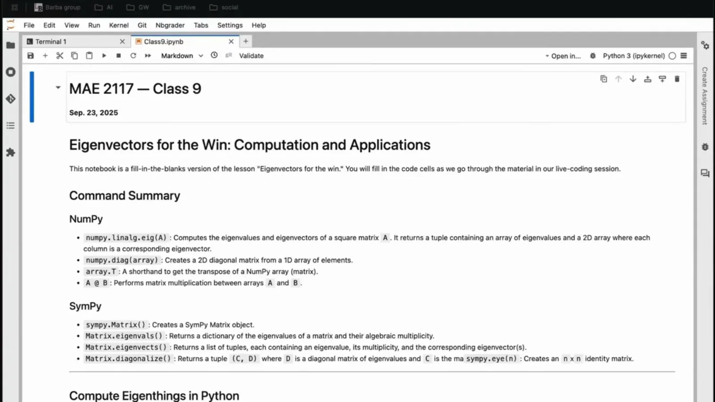Restart kernel and run all cells
This screenshot has height=402, width=715.
(148, 56)
